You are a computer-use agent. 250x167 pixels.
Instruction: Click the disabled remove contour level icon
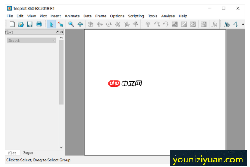(184, 24)
